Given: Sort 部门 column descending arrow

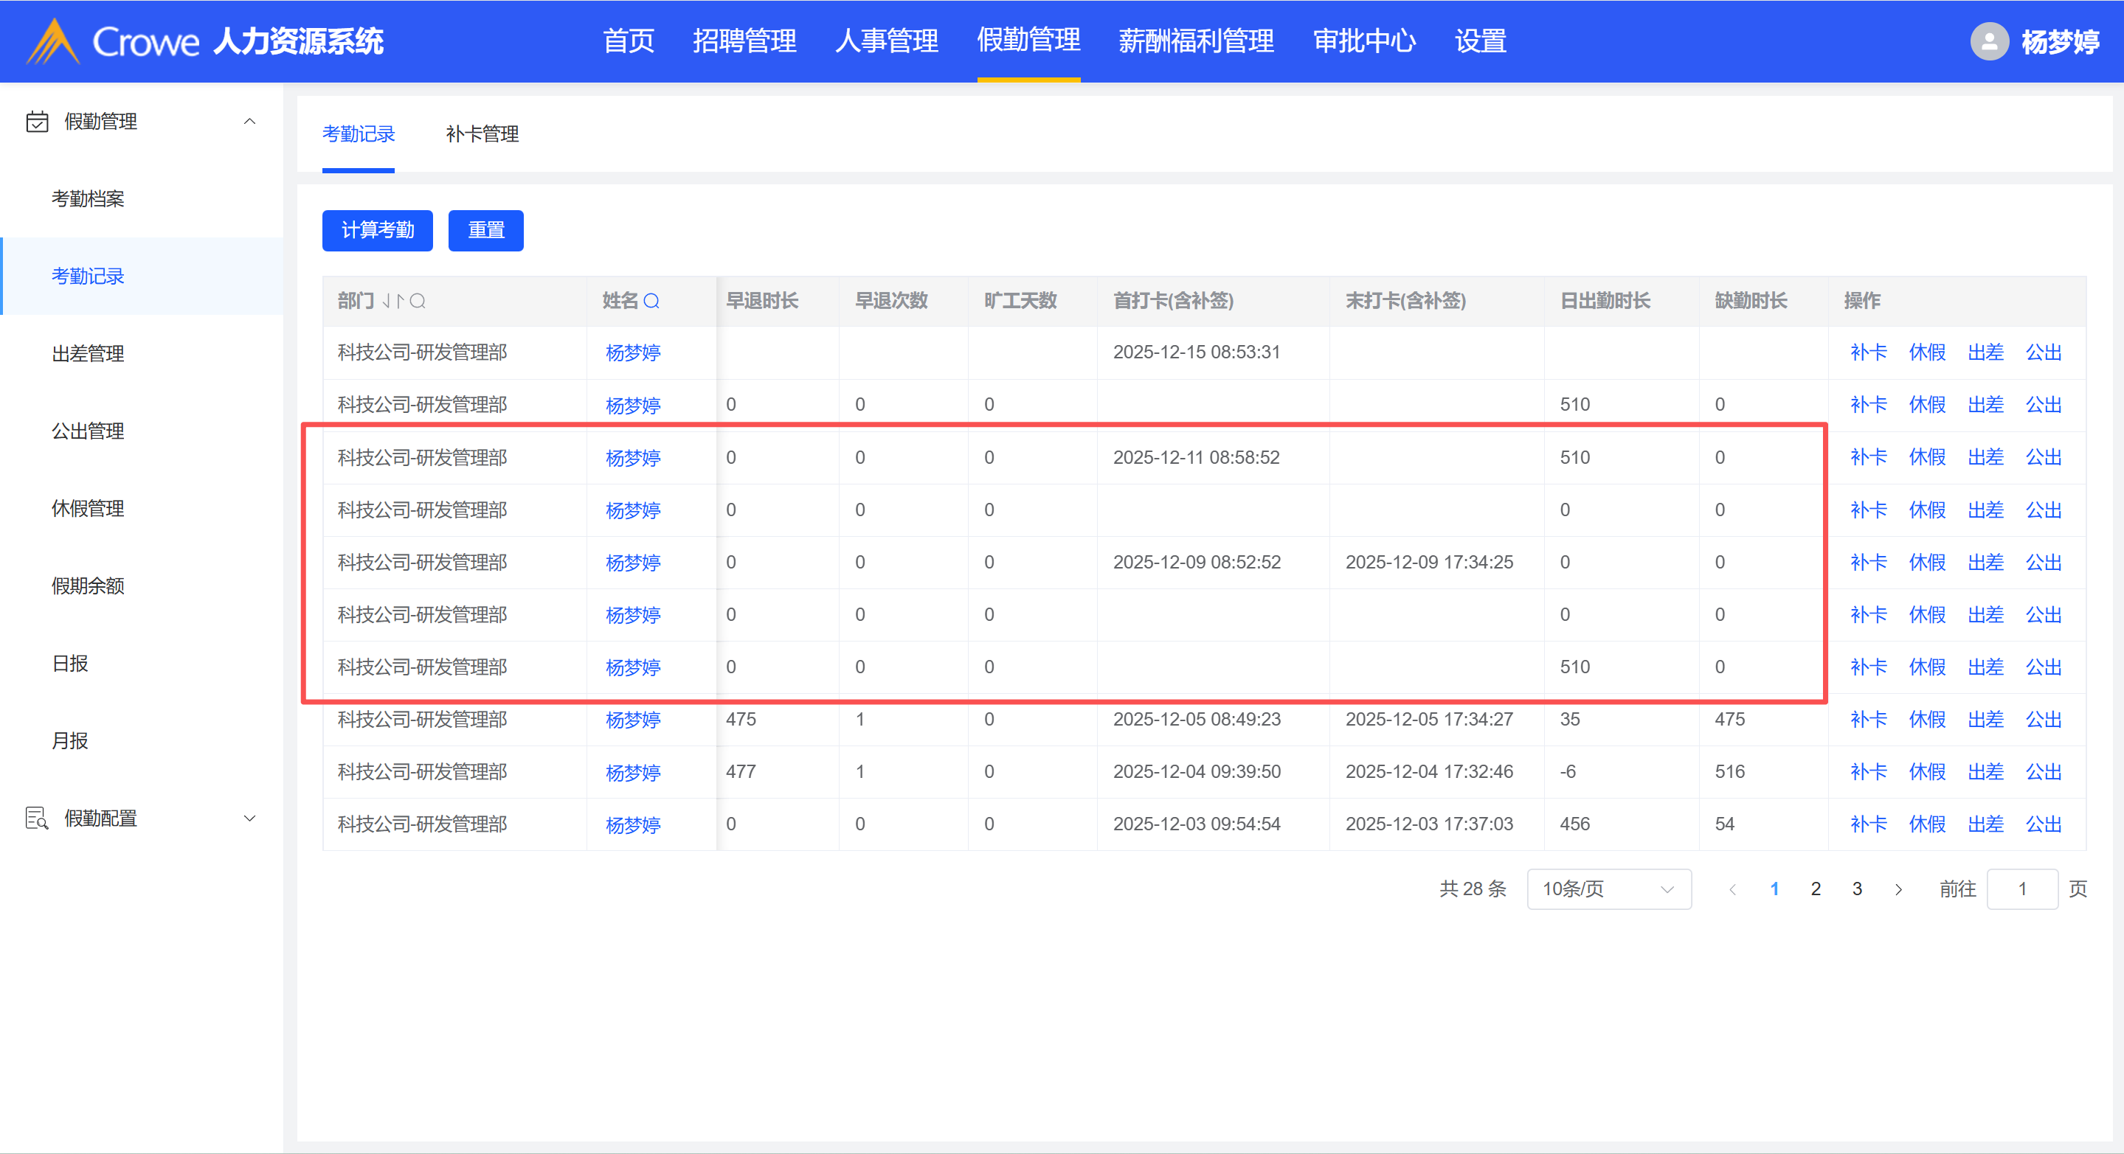Looking at the screenshot, I should click(x=387, y=301).
